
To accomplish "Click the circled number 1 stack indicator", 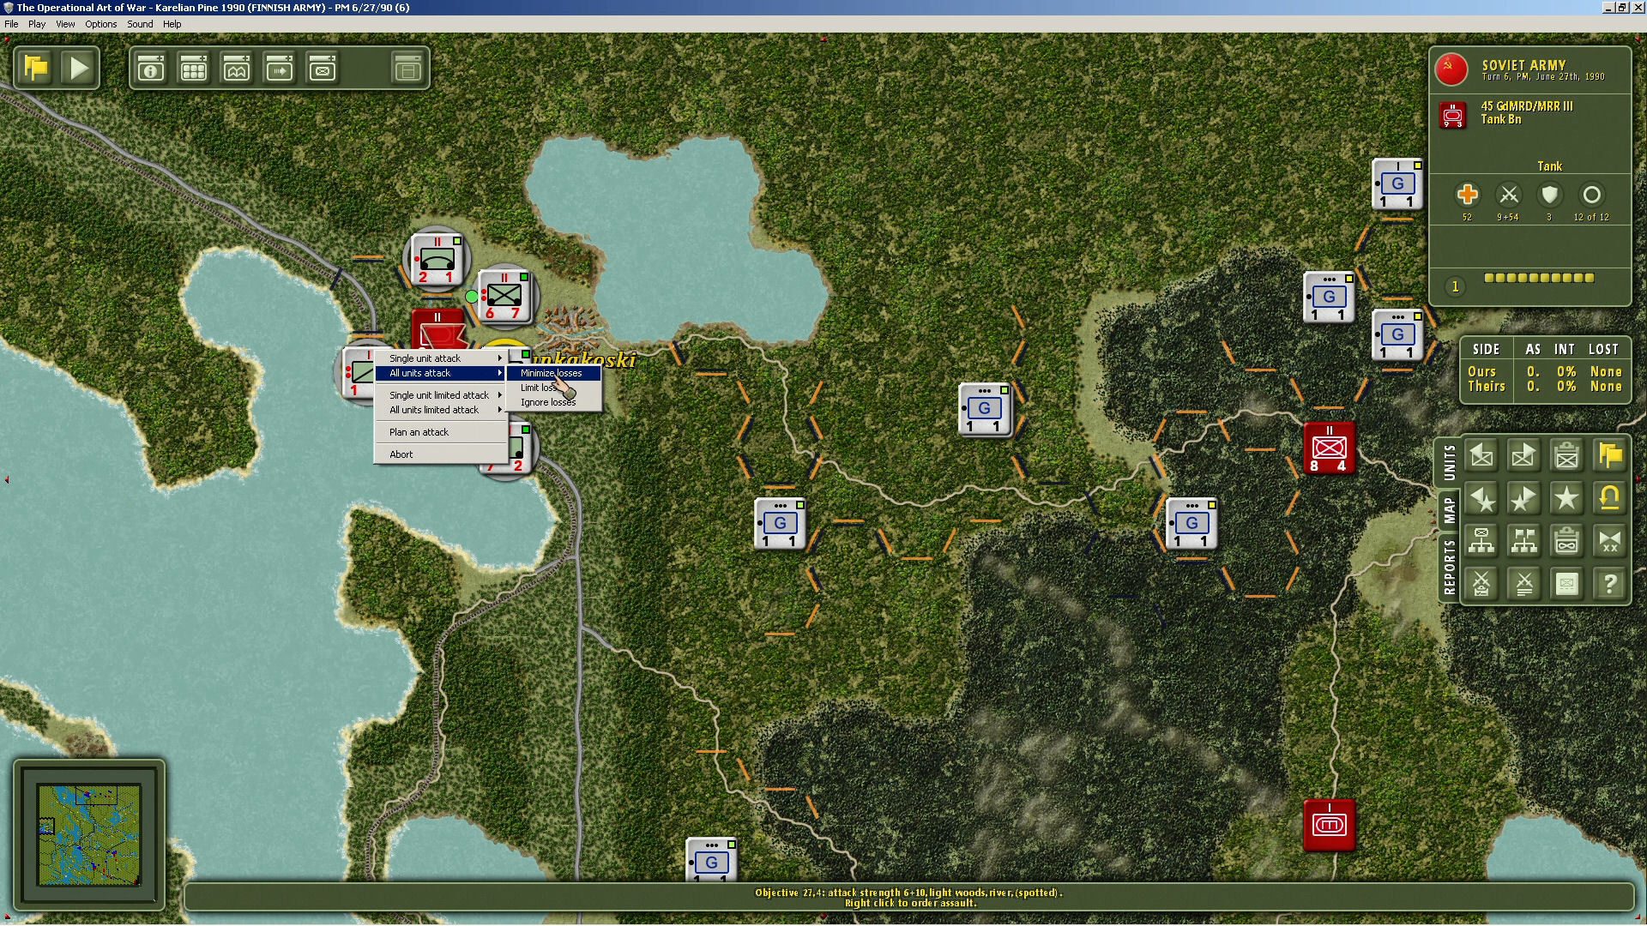I will pyautogui.click(x=1455, y=286).
